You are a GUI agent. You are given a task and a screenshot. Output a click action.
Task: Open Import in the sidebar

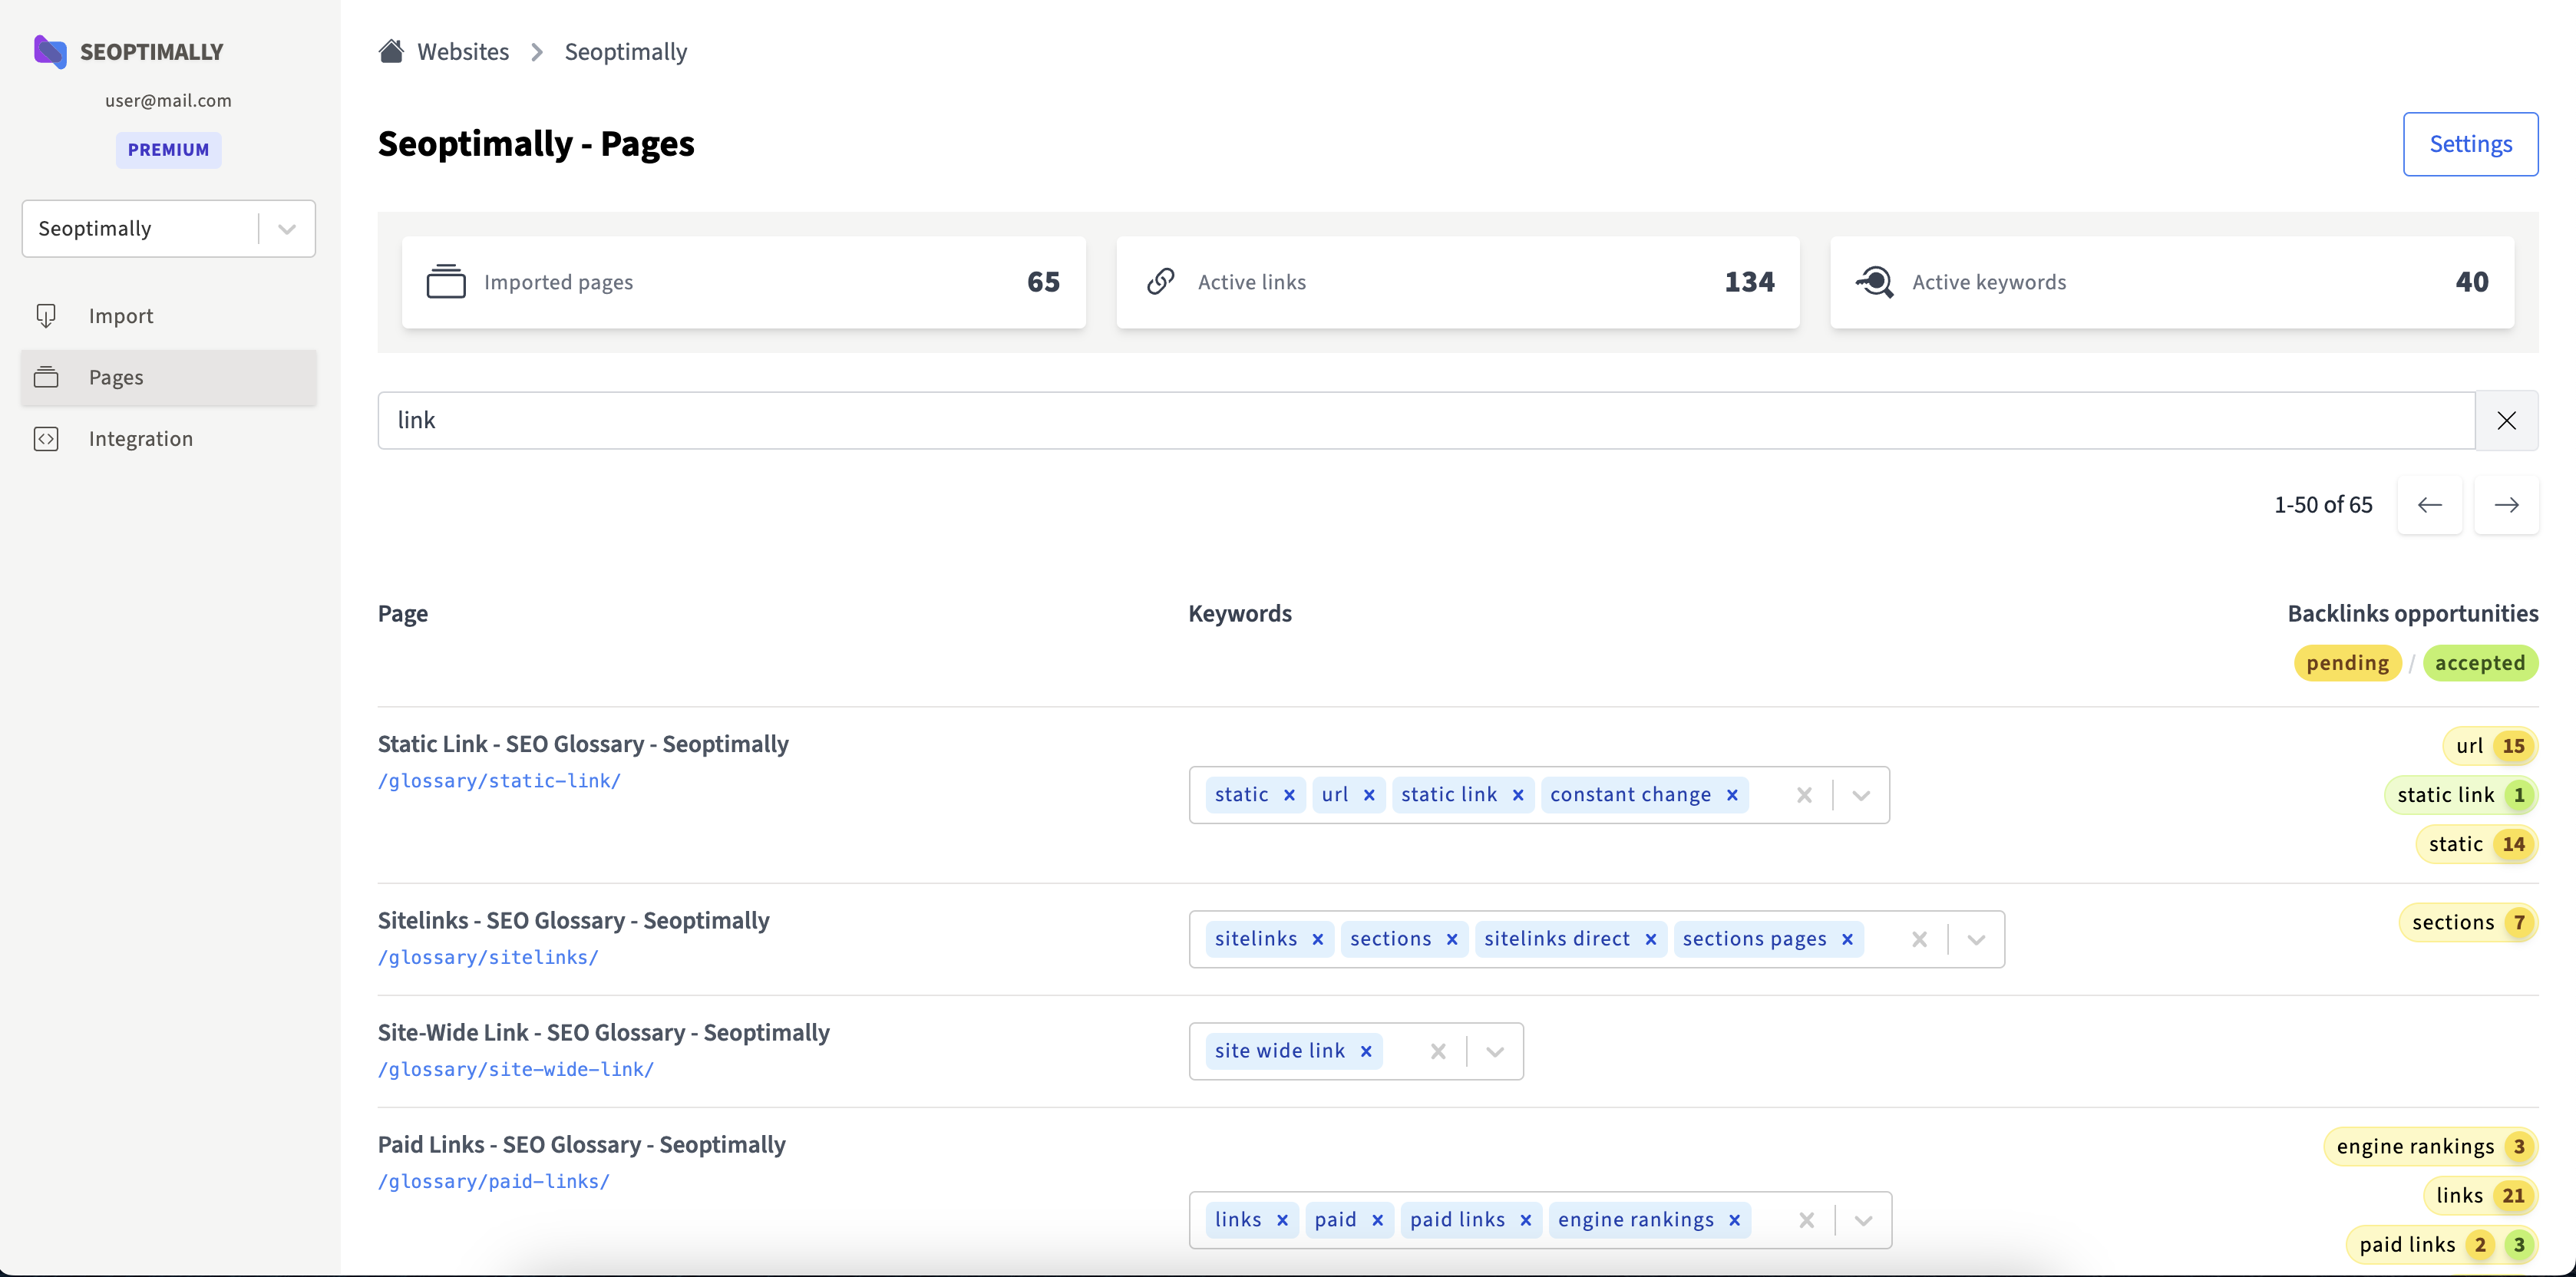point(120,316)
